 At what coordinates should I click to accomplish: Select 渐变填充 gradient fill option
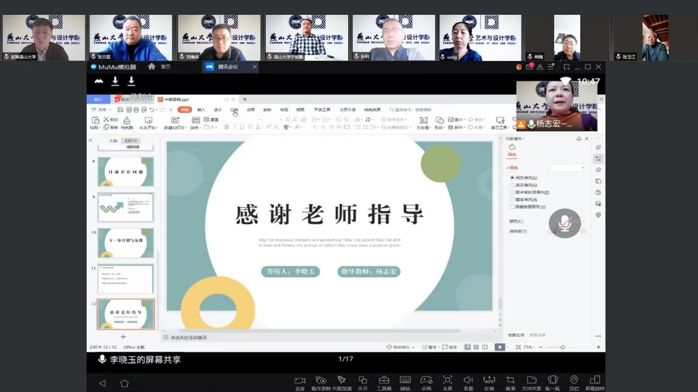tap(512, 185)
